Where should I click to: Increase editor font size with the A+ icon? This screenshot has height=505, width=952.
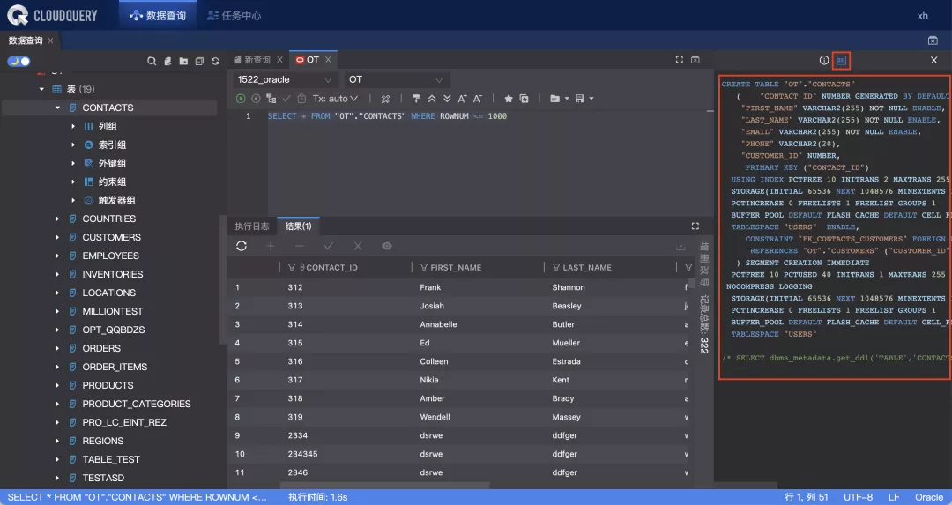463,99
